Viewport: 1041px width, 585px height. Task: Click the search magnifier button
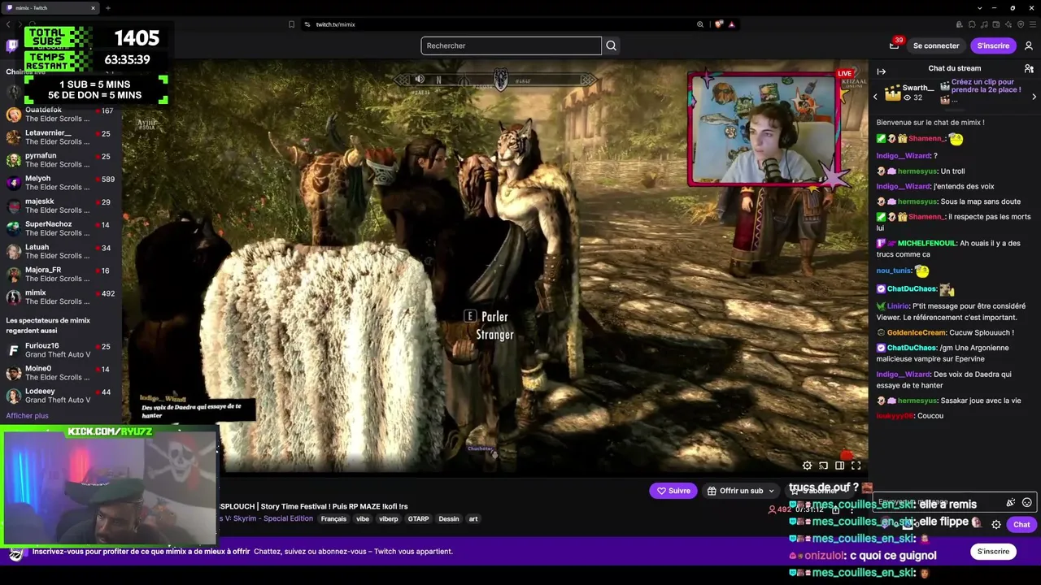tap(612, 45)
